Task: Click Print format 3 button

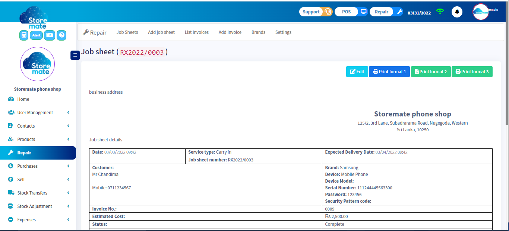Action: pos(472,72)
